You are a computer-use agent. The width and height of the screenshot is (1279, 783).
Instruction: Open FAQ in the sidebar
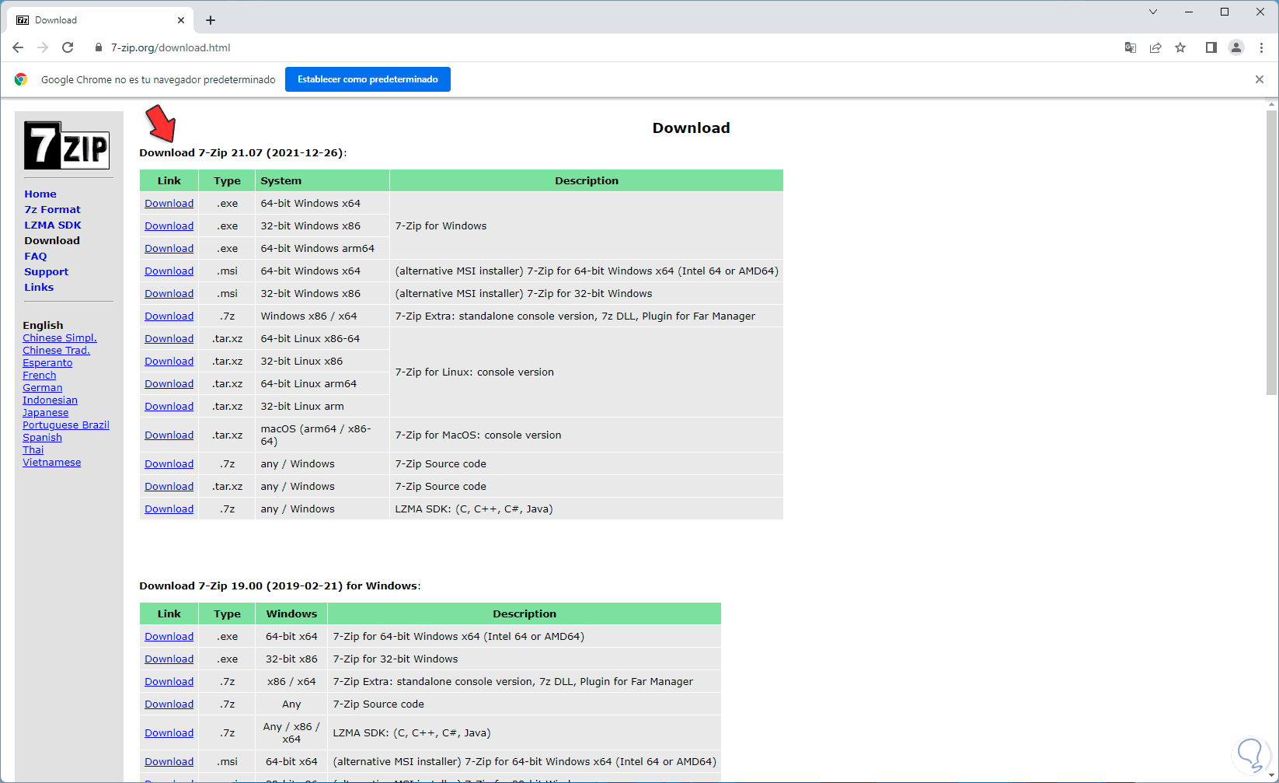pos(36,257)
